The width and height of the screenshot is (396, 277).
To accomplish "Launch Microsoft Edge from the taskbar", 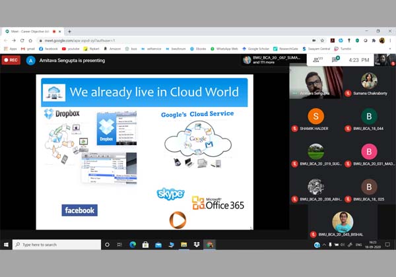I will click(133, 245).
